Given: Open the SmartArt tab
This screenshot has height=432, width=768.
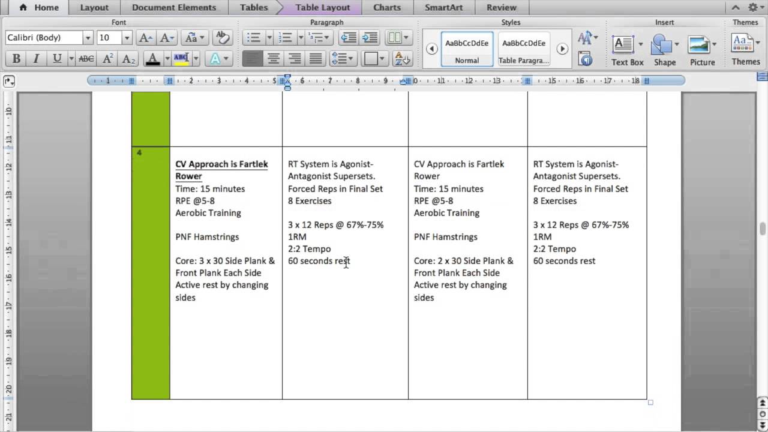Looking at the screenshot, I should 443,8.
